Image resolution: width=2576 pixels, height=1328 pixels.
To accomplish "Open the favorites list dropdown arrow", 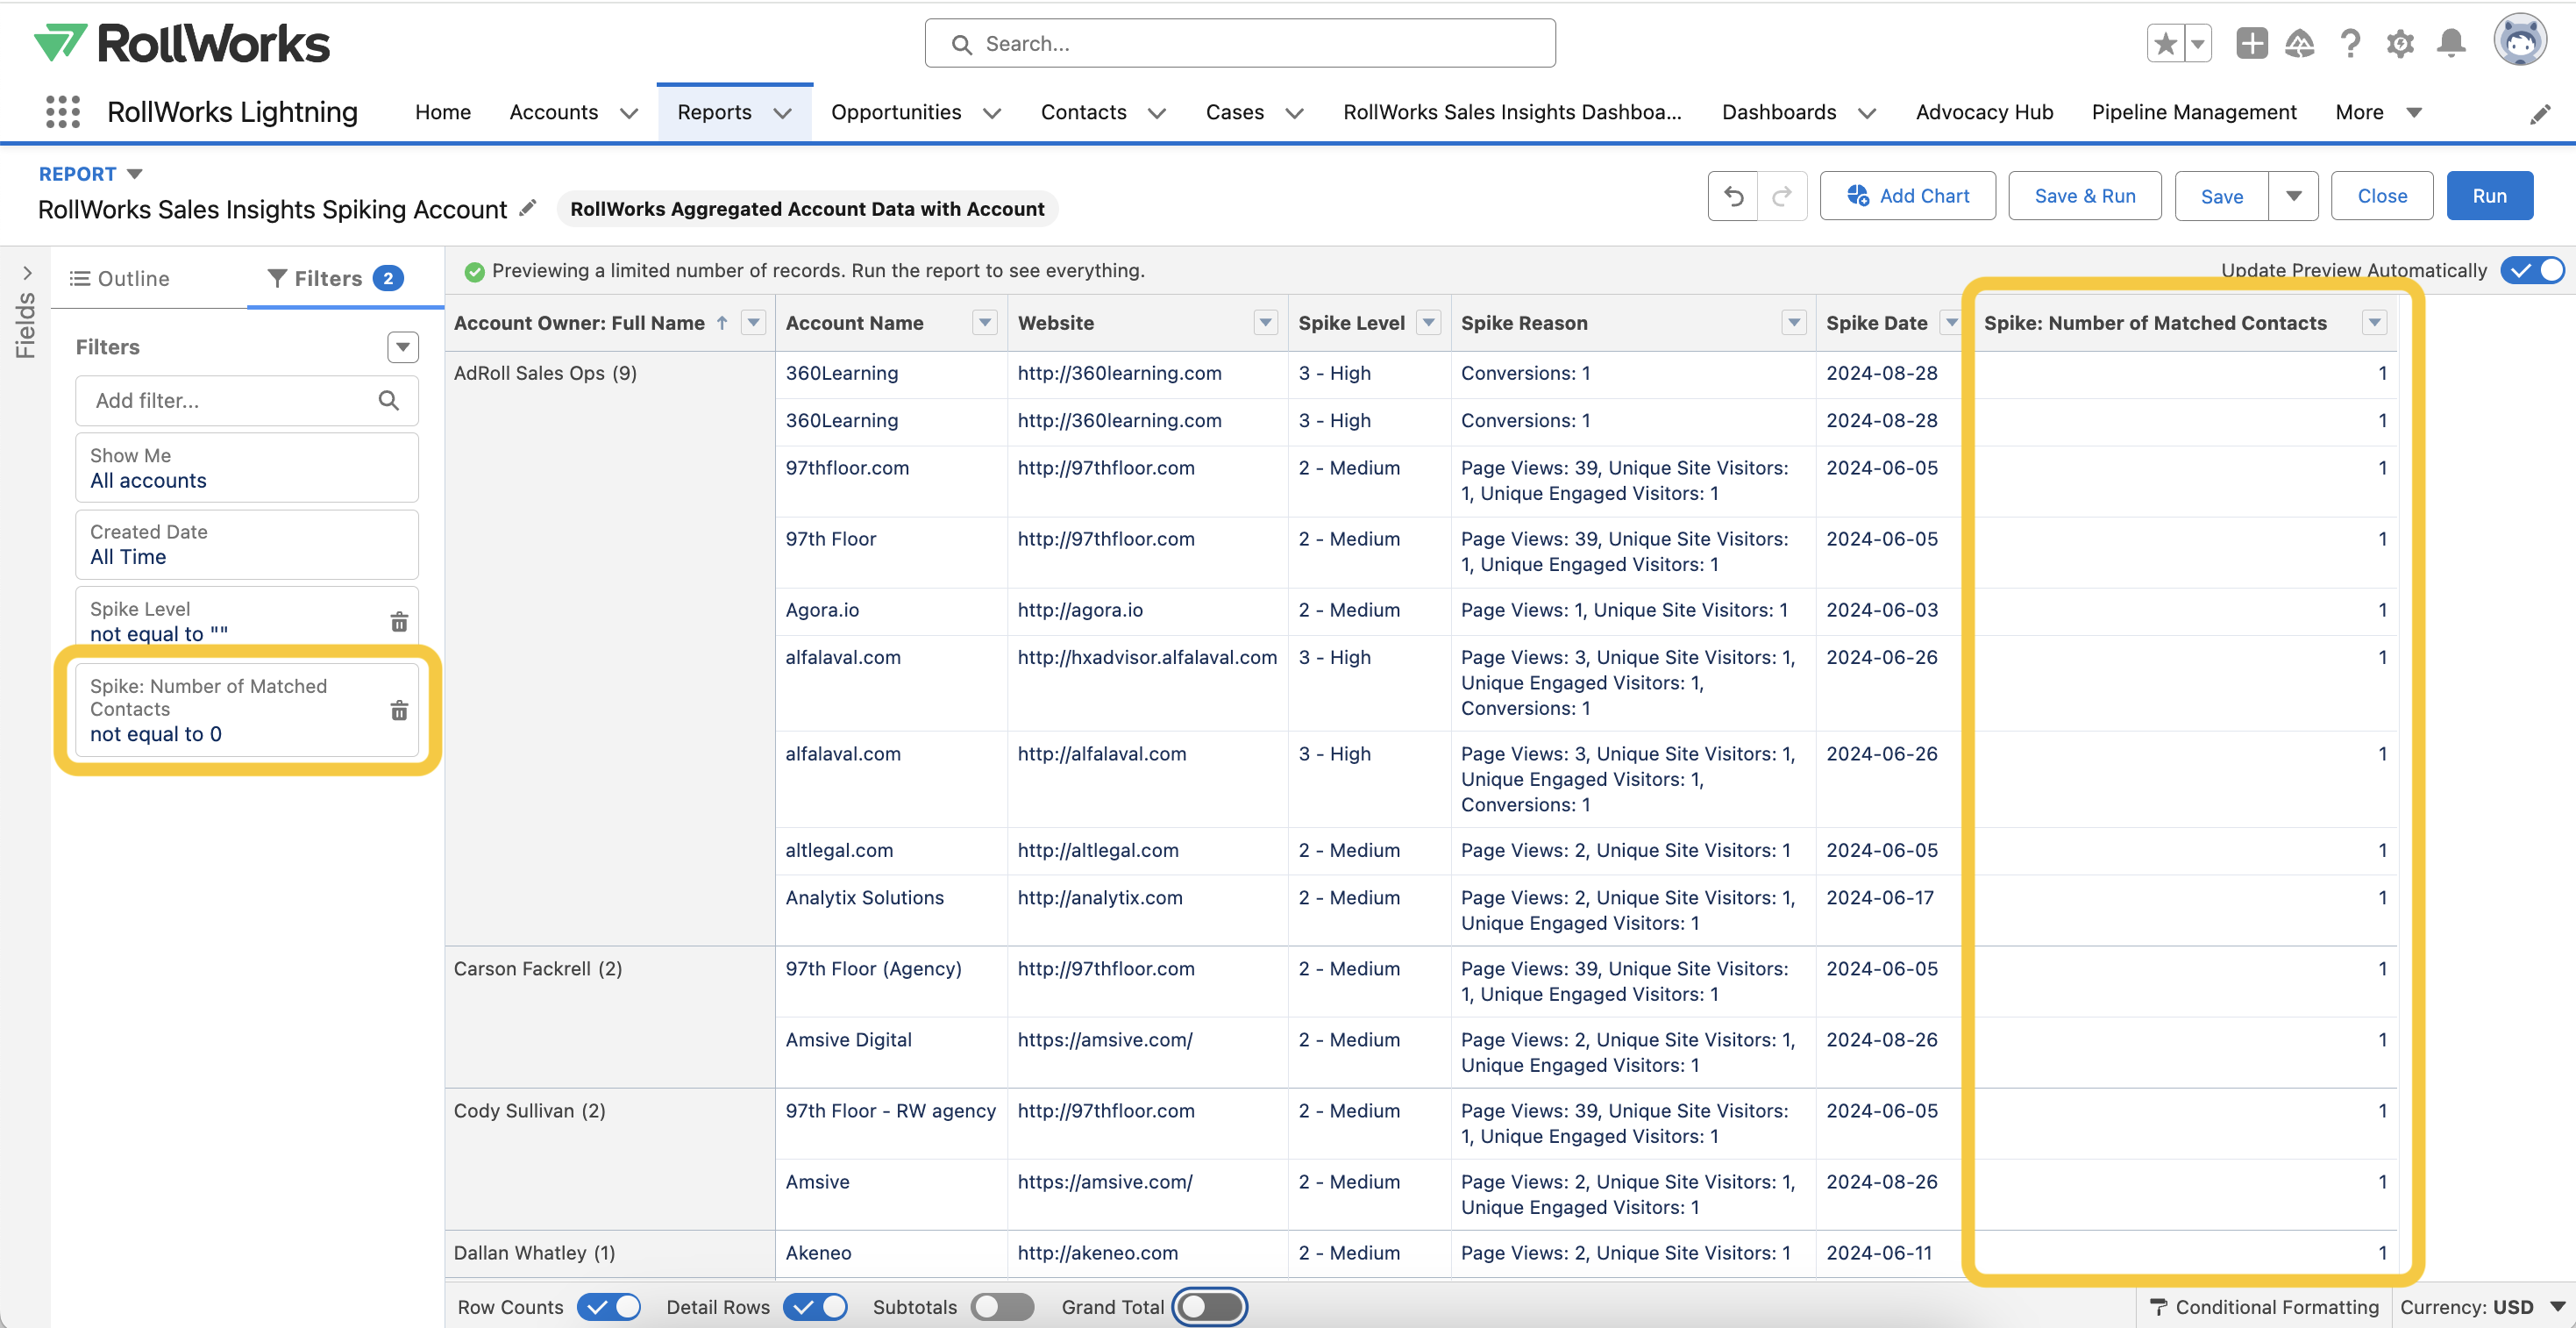I will (2198, 43).
